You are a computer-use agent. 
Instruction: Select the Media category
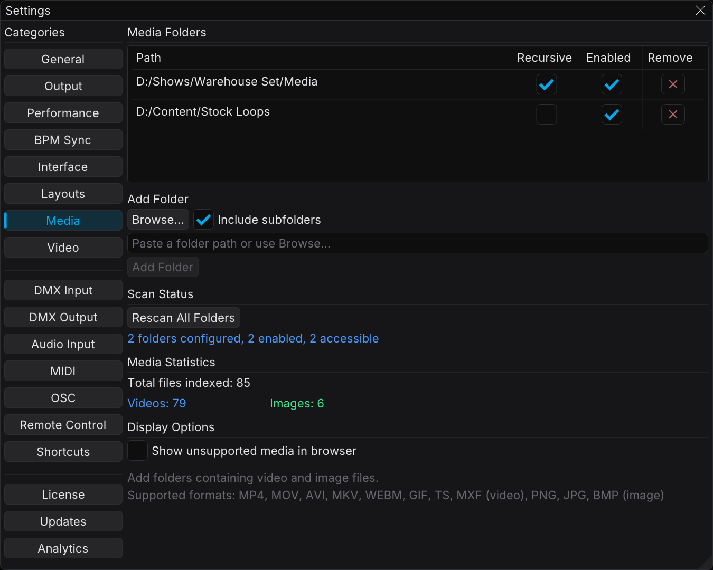coord(63,221)
